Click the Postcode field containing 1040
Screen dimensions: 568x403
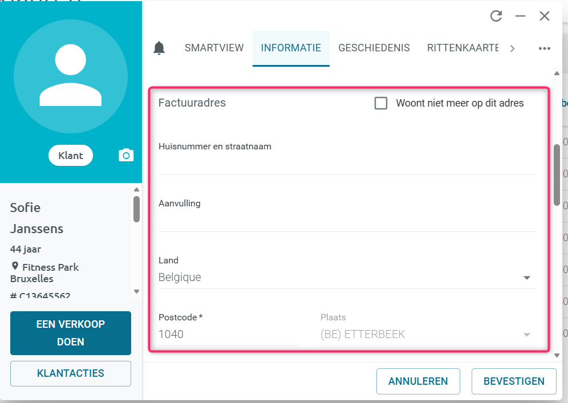(x=228, y=334)
